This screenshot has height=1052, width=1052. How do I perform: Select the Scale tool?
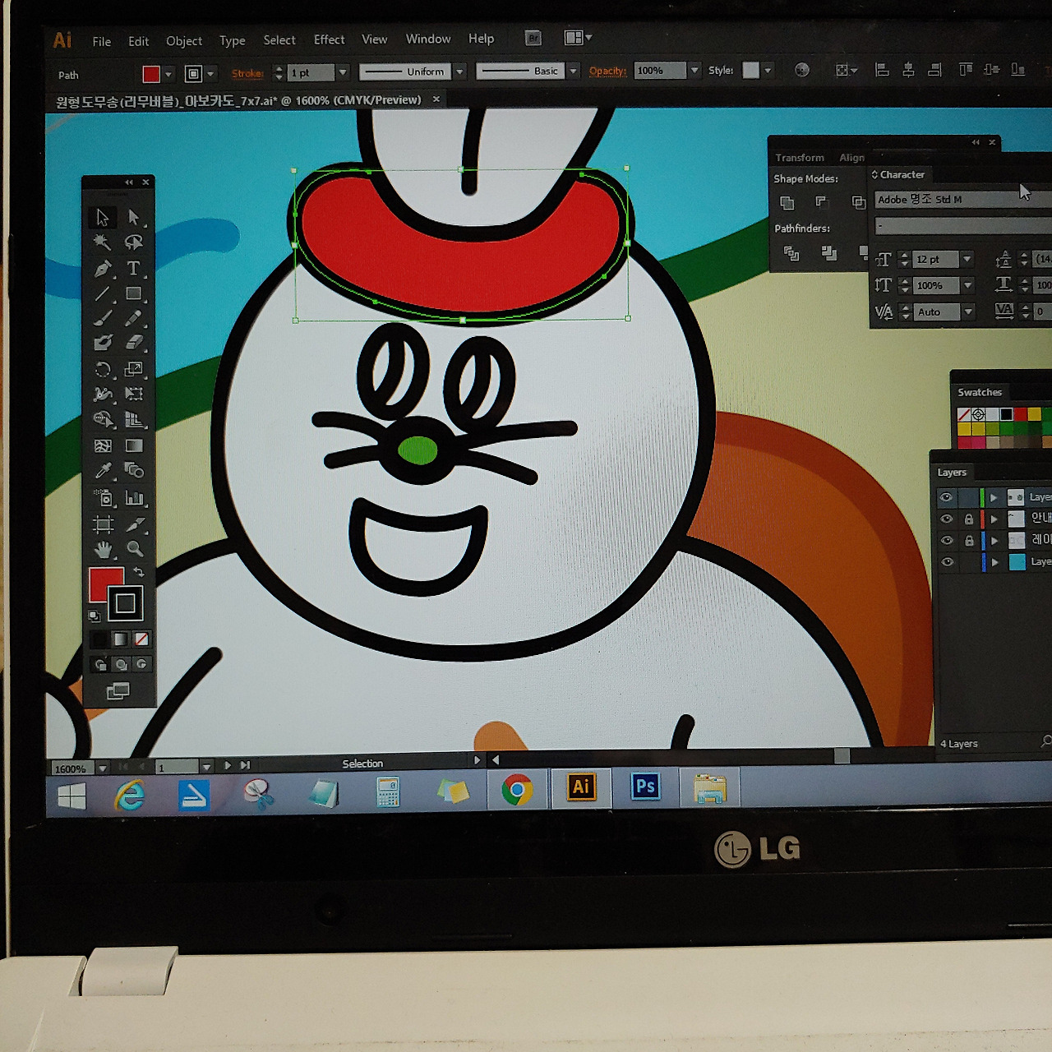click(x=133, y=369)
